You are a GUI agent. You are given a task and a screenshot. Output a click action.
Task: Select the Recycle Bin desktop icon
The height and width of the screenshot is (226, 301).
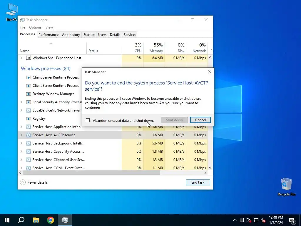tap(286, 187)
